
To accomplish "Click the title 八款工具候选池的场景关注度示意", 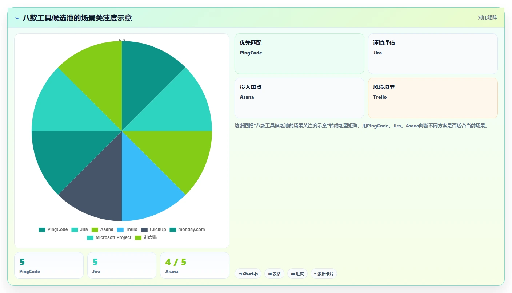I will [77, 18].
